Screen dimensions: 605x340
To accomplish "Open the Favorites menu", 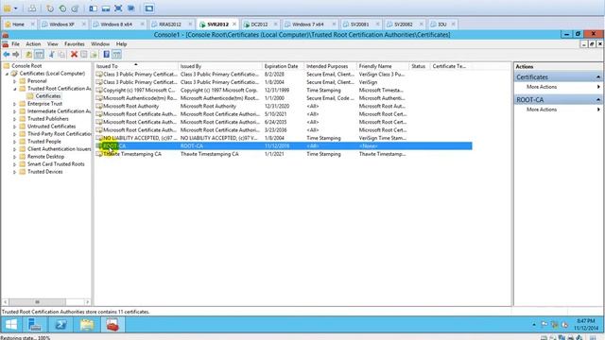I will [x=74, y=44].
